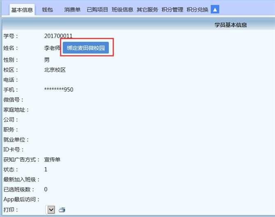
Task: Click the masked mobile number ending 950
Action: click(59, 90)
